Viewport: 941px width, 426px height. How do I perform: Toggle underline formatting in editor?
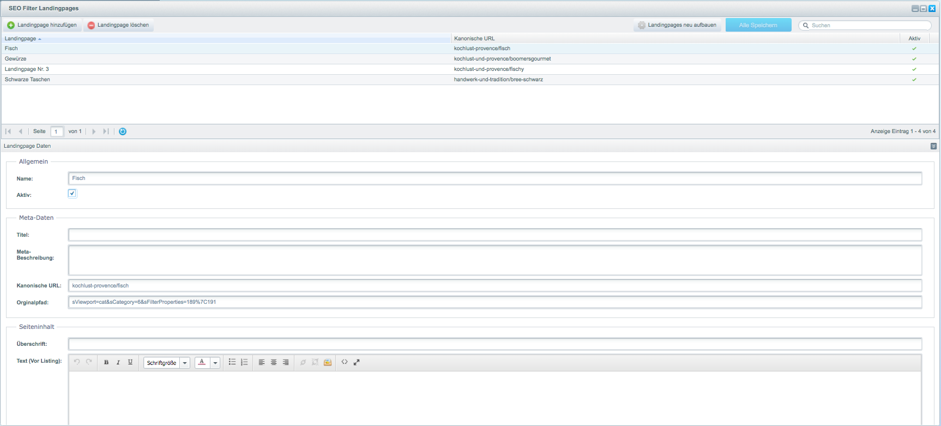click(130, 362)
